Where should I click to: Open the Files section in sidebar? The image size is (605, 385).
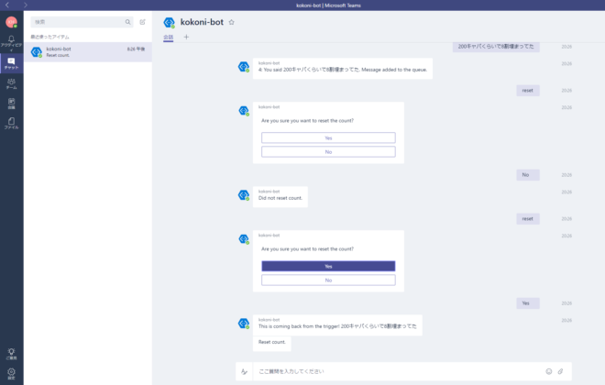coord(11,123)
